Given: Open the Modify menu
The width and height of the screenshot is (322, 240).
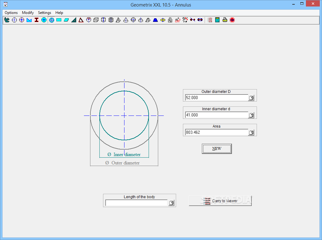Looking at the screenshot, I should coord(28,12).
